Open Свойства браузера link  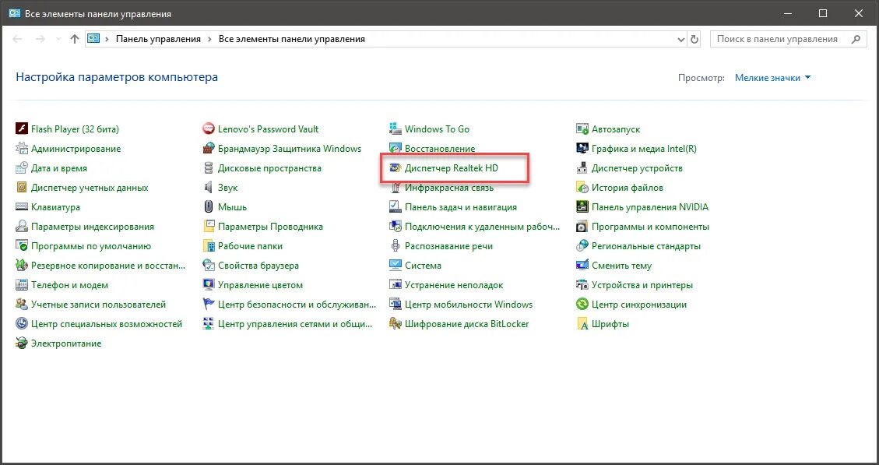click(258, 266)
